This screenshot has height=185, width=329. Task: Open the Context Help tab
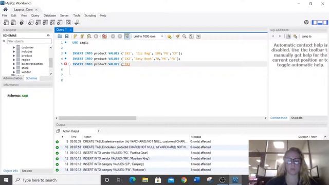tap(279, 118)
